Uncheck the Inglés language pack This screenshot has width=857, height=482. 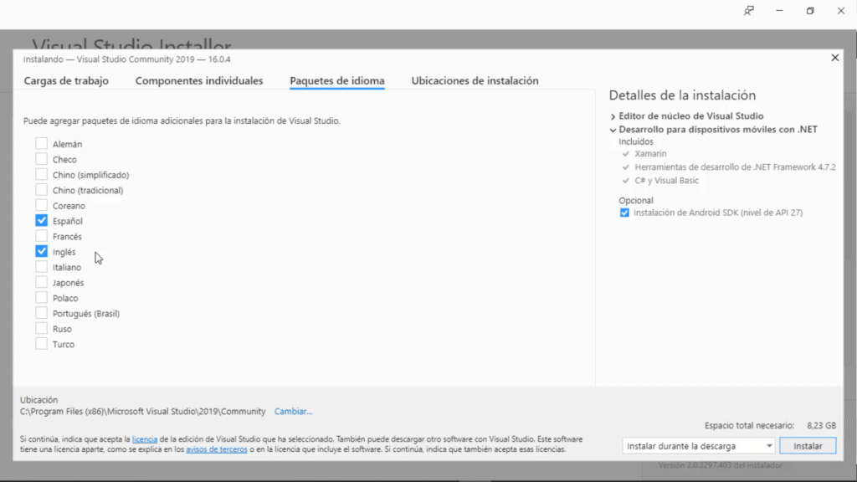41,251
